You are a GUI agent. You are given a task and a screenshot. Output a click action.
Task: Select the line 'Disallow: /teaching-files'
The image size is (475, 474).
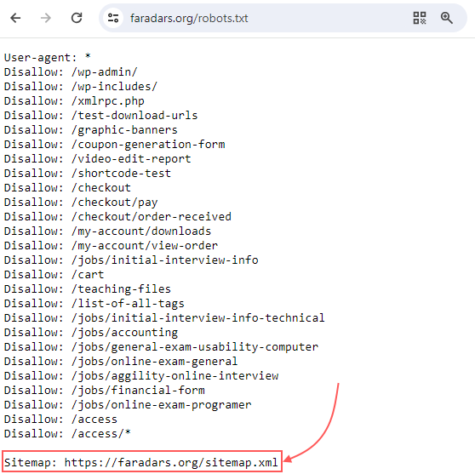[88, 289]
